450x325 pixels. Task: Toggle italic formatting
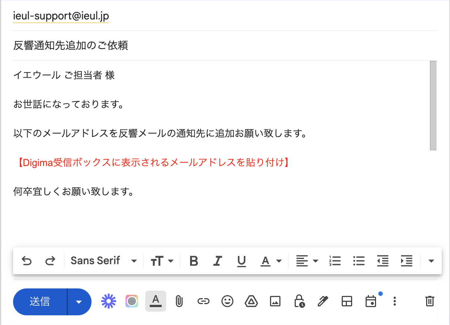[217, 260]
